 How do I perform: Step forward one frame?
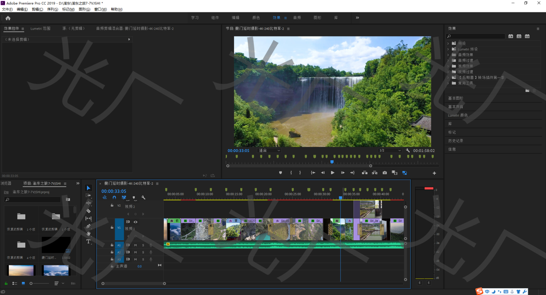343,173
